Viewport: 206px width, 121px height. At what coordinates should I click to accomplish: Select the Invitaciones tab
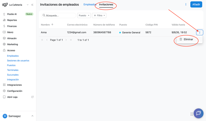[106, 5]
